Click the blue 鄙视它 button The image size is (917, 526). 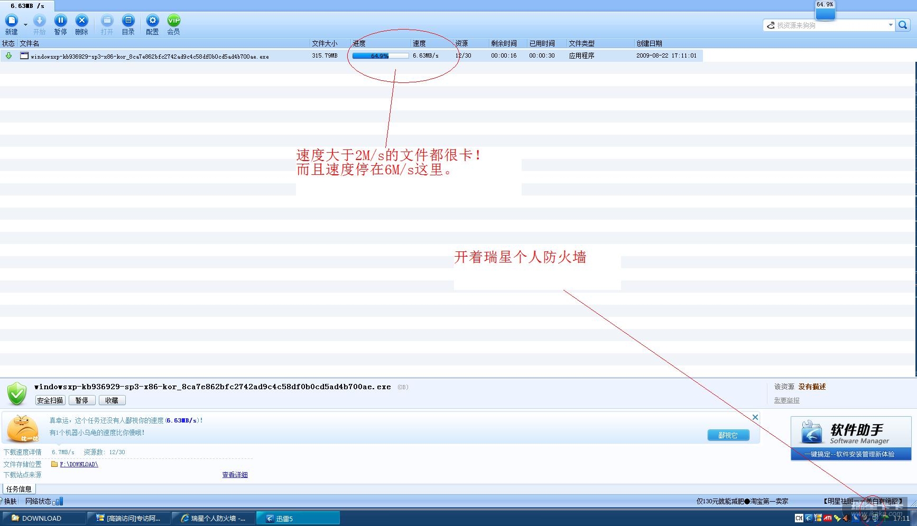click(728, 435)
